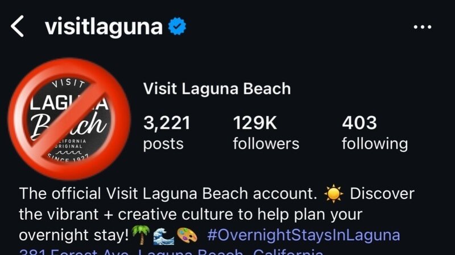Click the visitlaguna username header
This screenshot has width=455, height=255.
click(x=104, y=27)
